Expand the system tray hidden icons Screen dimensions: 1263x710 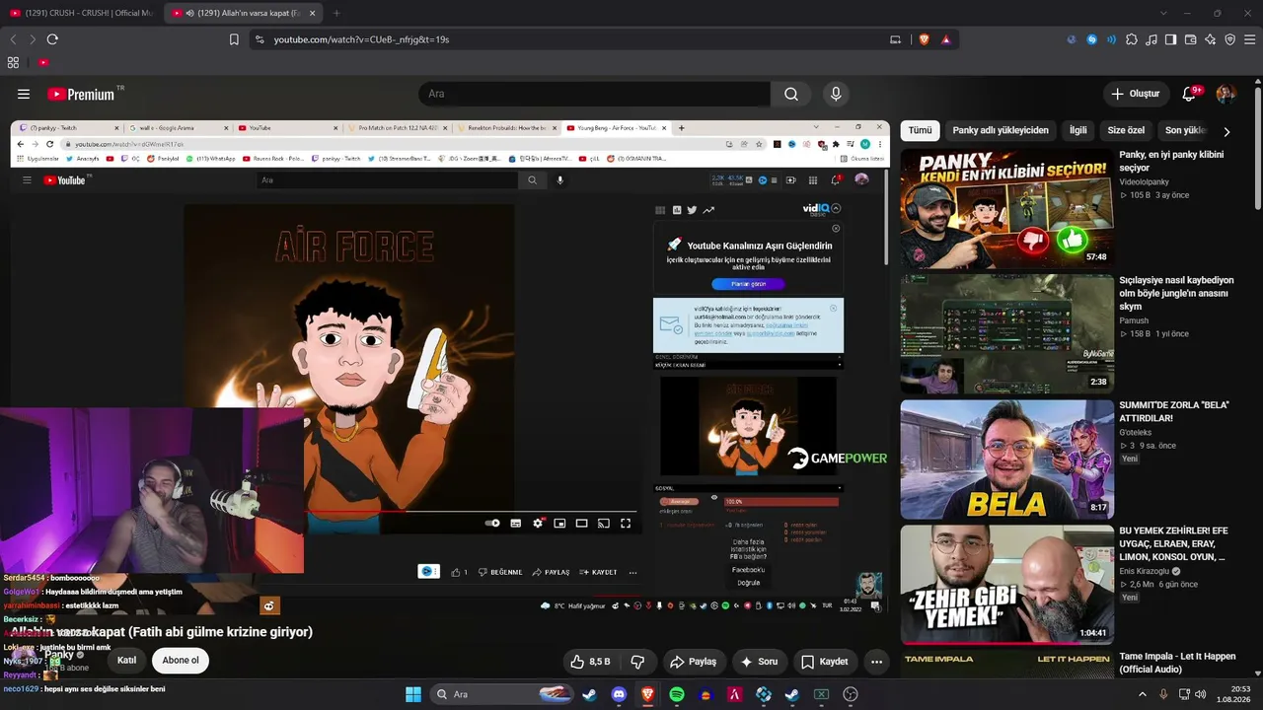pyautogui.click(x=1143, y=694)
